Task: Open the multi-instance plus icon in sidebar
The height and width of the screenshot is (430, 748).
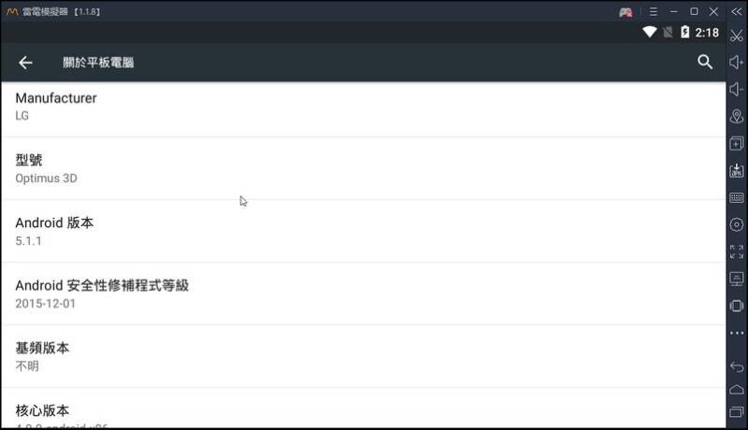Action: point(737,143)
